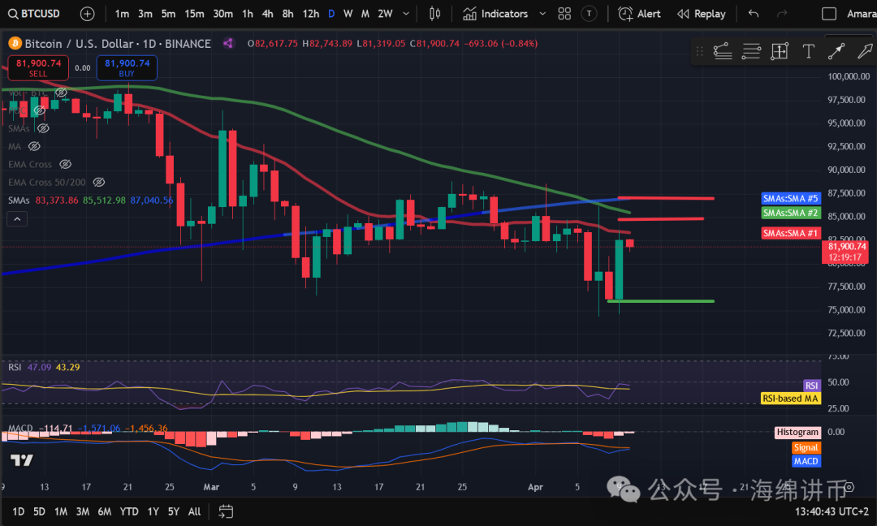Viewport: 877px width, 526px height.
Task: Select the grid measurement drawing tool
Action: click(x=779, y=52)
